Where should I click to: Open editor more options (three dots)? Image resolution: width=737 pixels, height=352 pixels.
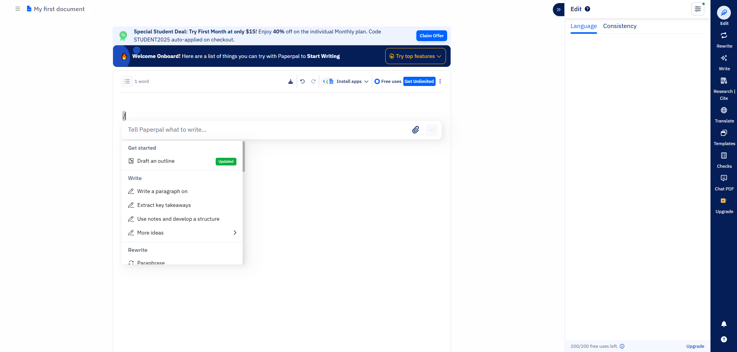click(x=440, y=81)
